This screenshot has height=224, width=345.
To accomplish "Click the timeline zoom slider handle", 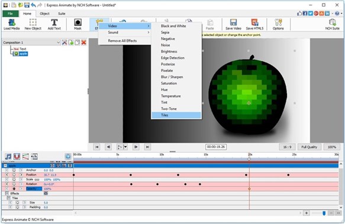I will (324, 213).
